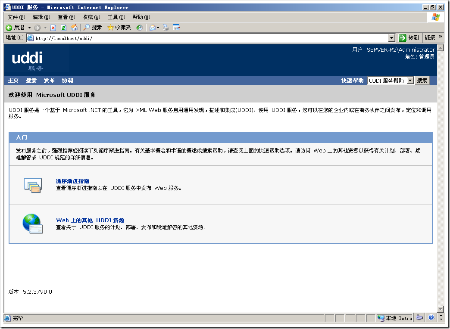Click the status bar help question icon

click(x=431, y=317)
